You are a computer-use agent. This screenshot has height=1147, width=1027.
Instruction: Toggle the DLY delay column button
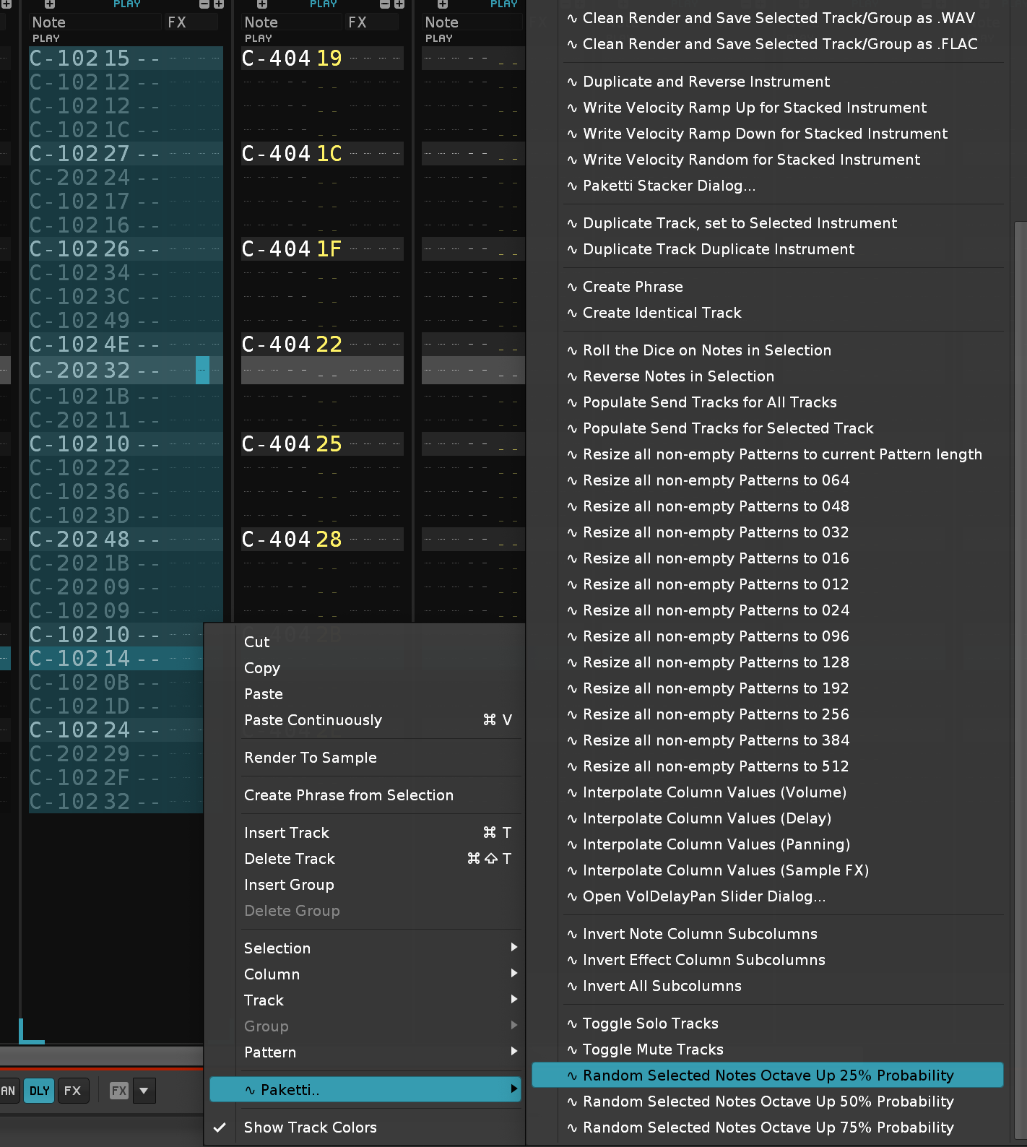(x=39, y=1091)
